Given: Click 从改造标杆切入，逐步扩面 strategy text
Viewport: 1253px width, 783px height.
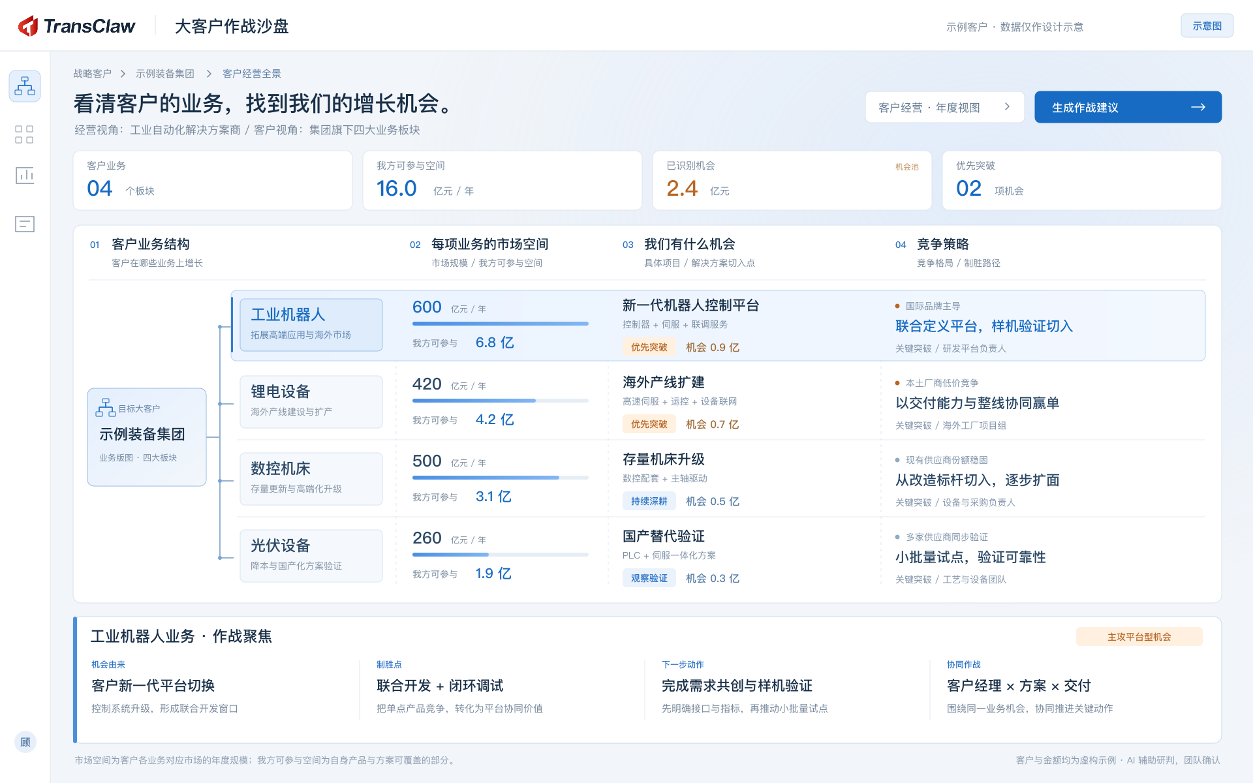Looking at the screenshot, I should 977,480.
